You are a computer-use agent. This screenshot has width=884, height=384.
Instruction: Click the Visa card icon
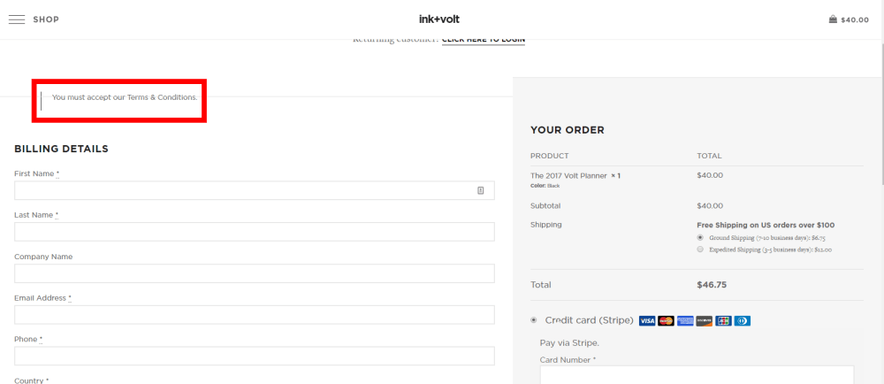[x=647, y=320]
